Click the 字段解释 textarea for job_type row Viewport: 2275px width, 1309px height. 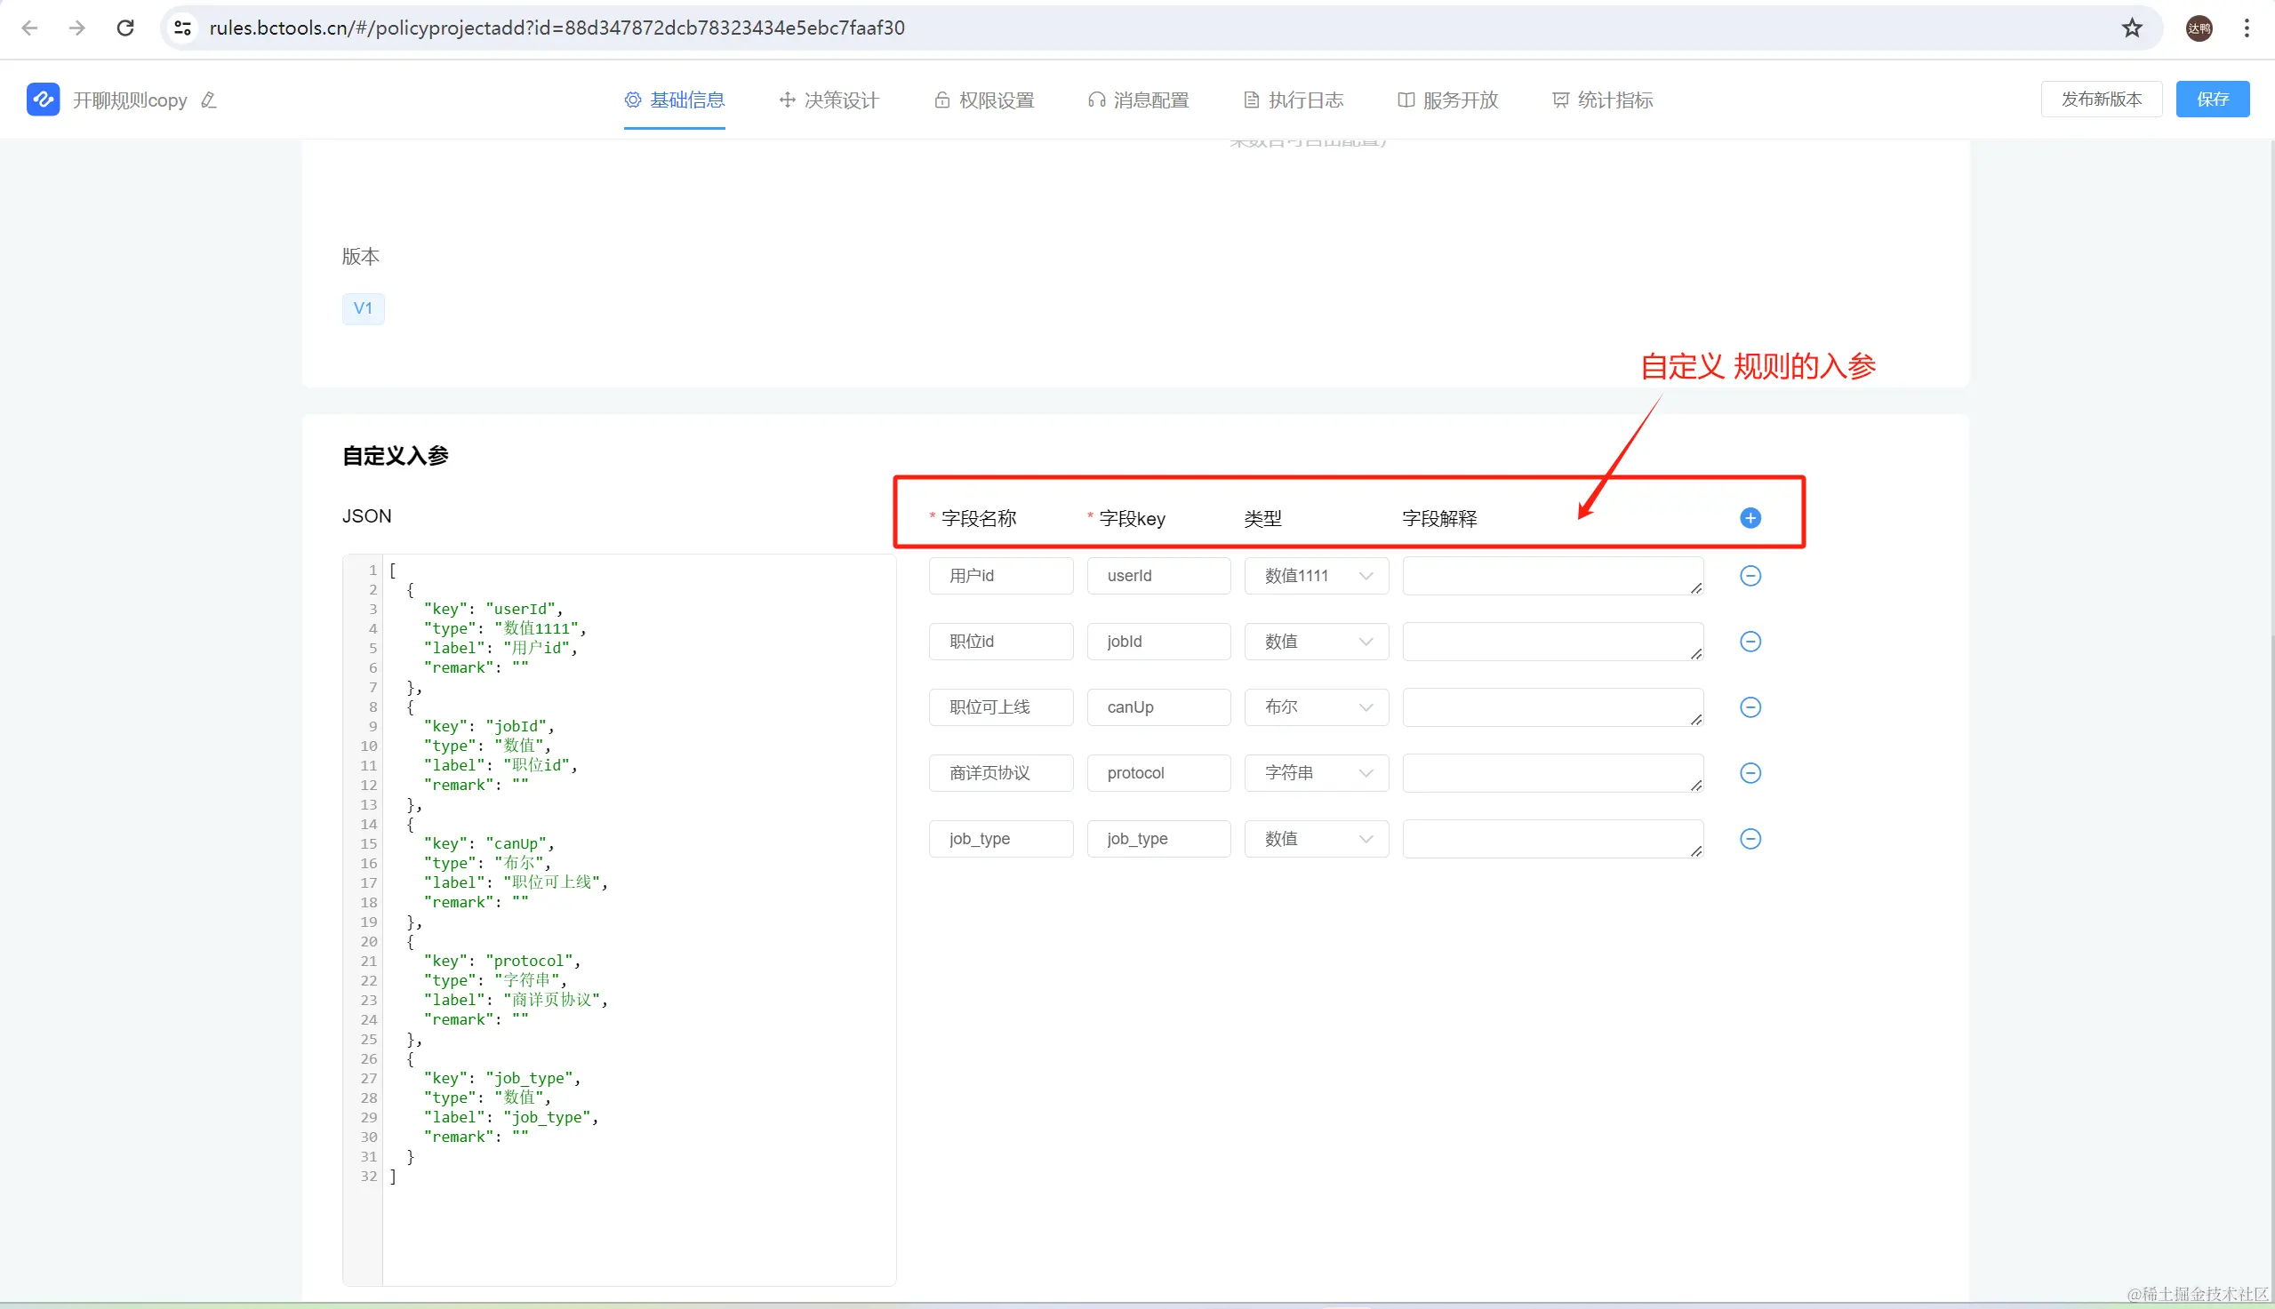point(1551,838)
